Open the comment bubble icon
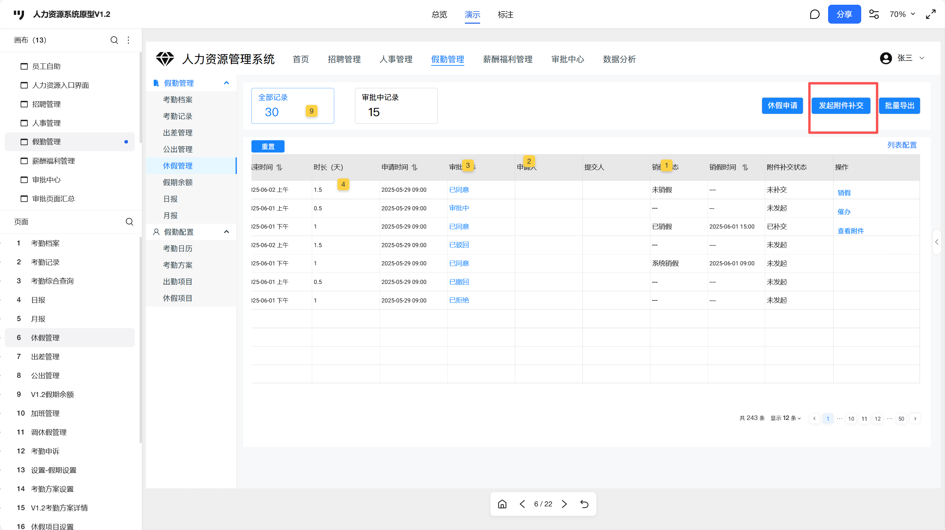 coord(814,14)
